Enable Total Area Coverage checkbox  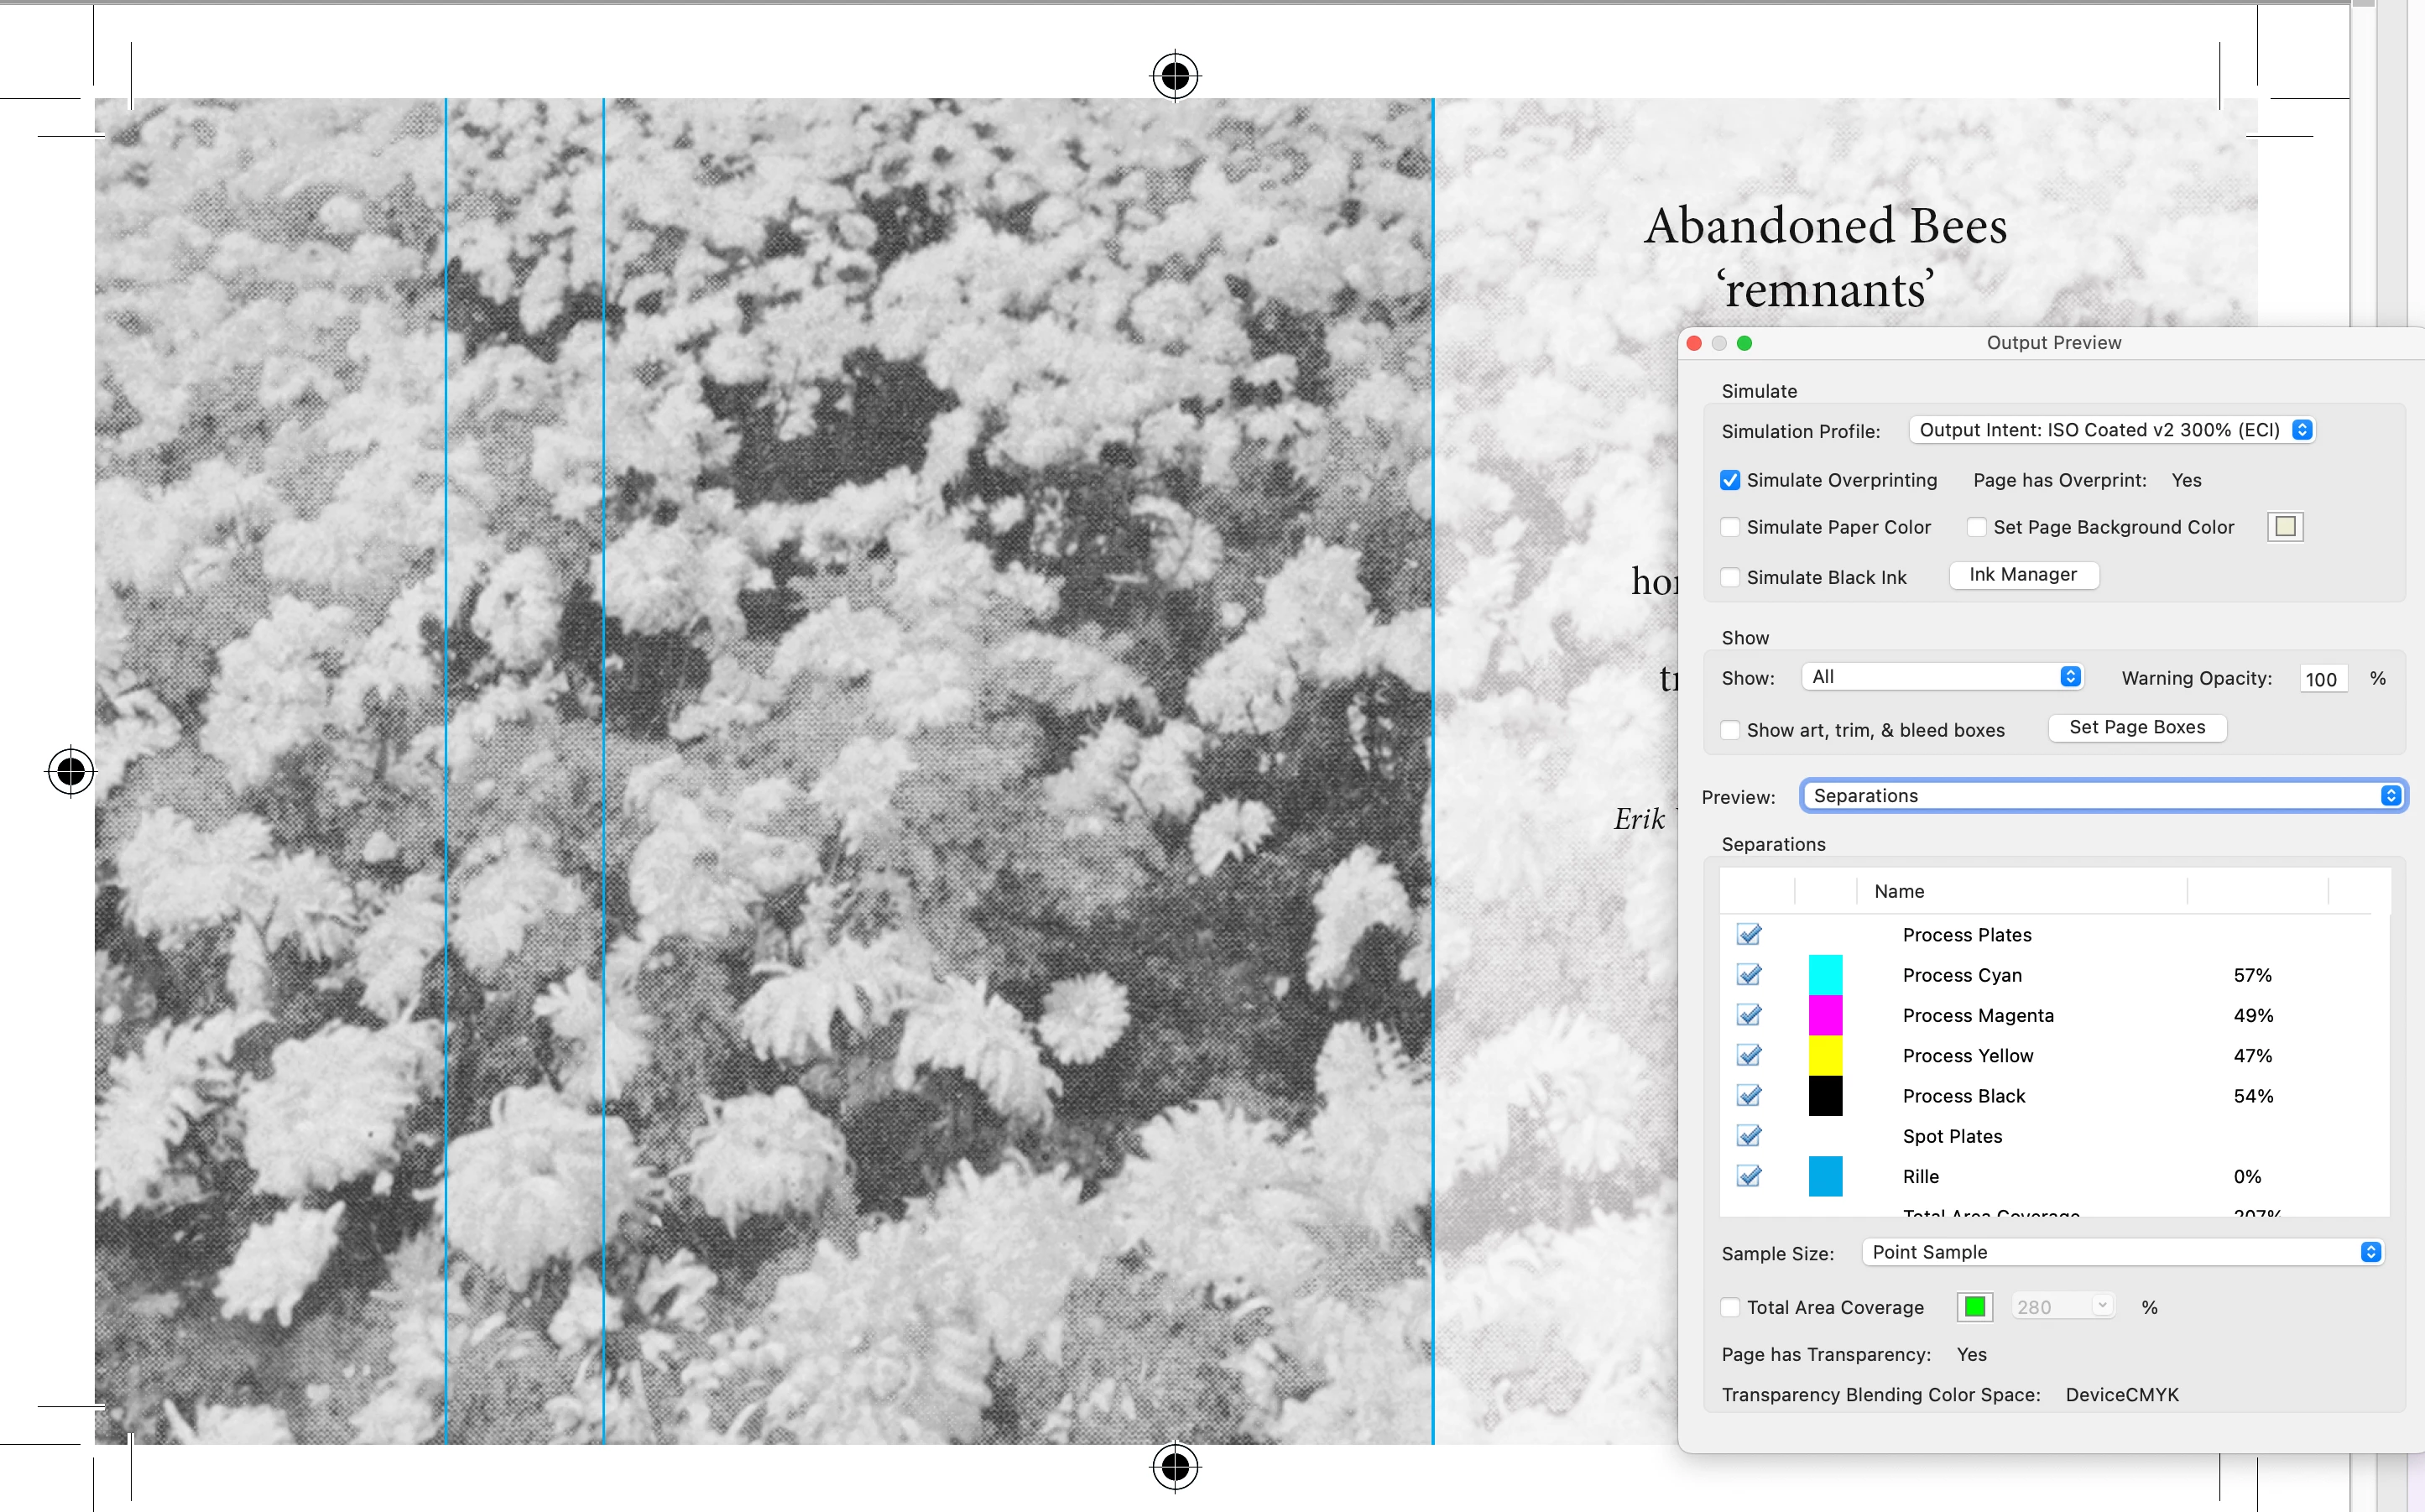coord(1730,1307)
